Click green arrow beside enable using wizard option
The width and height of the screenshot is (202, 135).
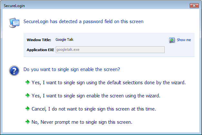[28, 95]
